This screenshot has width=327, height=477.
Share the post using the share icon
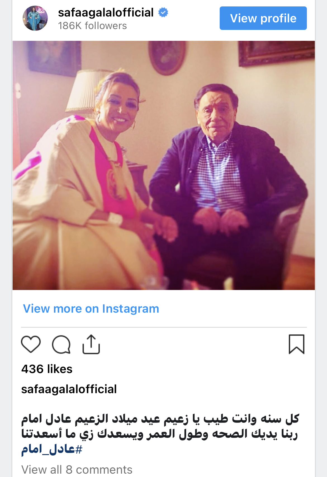click(x=91, y=344)
